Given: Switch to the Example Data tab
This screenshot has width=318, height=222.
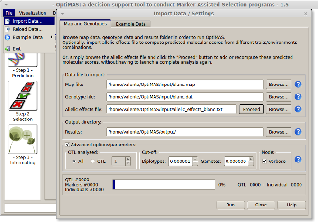Looking at the screenshot, I should [x=131, y=24].
